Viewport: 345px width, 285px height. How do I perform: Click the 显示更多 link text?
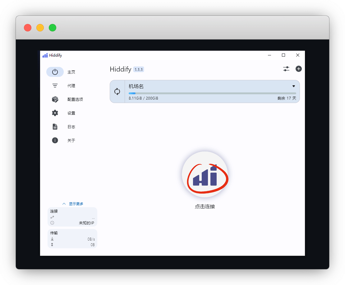pos(76,204)
